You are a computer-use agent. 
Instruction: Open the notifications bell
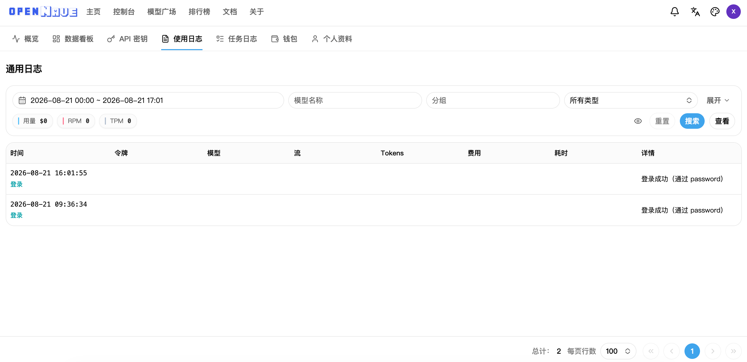pos(674,12)
